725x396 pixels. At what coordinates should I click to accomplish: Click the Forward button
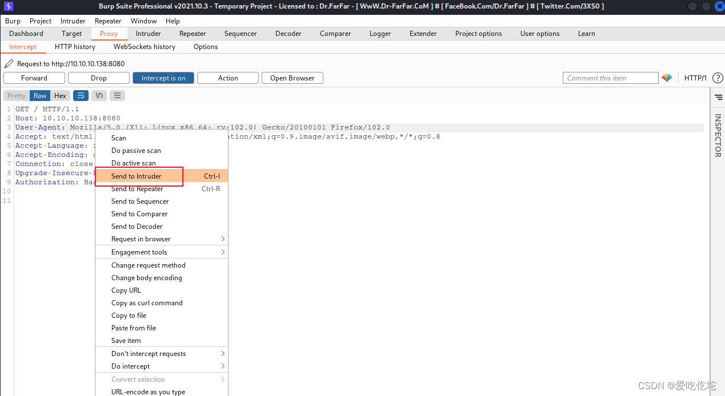coord(34,78)
